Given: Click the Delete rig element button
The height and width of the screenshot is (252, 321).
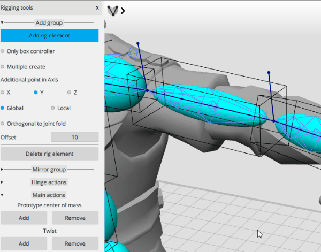Looking at the screenshot, I should (50, 154).
